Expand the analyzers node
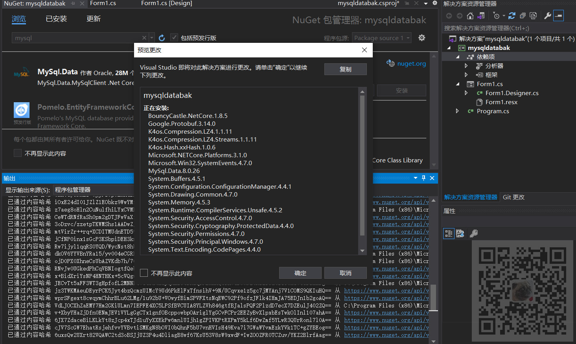 click(x=466, y=66)
